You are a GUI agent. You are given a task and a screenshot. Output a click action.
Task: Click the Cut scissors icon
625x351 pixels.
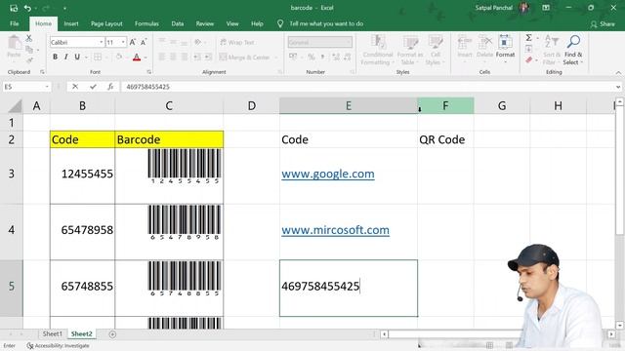28,38
